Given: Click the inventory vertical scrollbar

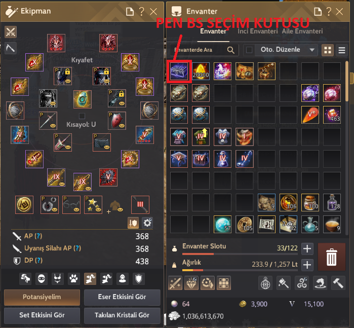Looking at the screenshot, I should 347,82.
